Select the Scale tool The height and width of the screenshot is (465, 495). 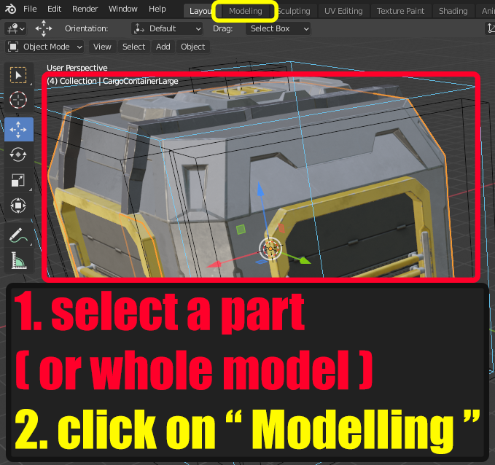[x=19, y=180]
